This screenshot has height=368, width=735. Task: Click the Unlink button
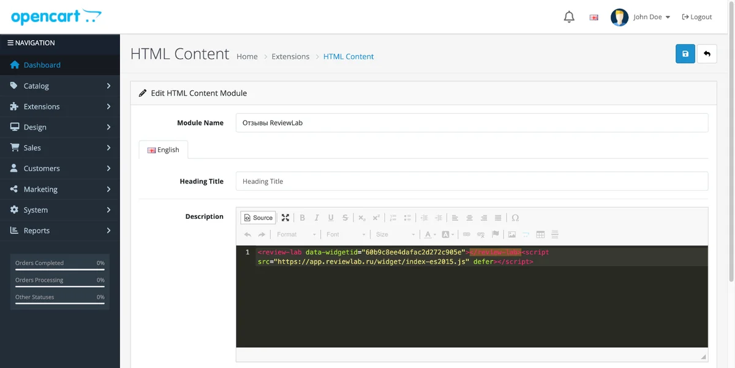(x=481, y=234)
